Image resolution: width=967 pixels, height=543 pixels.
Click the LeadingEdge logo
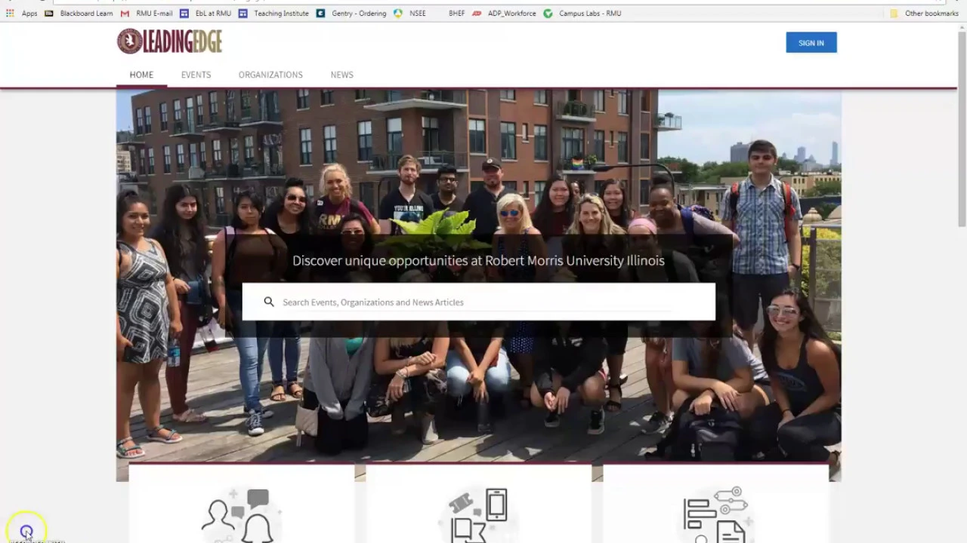[x=169, y=41]
